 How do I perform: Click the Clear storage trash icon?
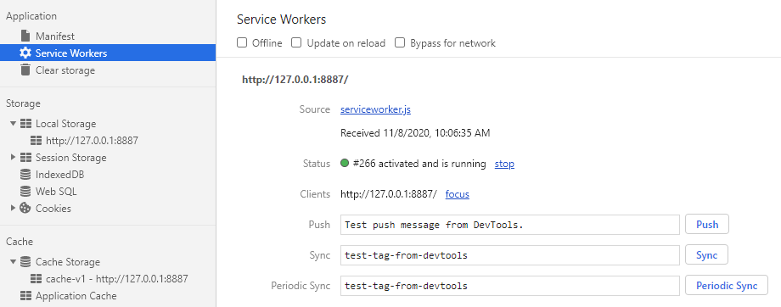25,70
